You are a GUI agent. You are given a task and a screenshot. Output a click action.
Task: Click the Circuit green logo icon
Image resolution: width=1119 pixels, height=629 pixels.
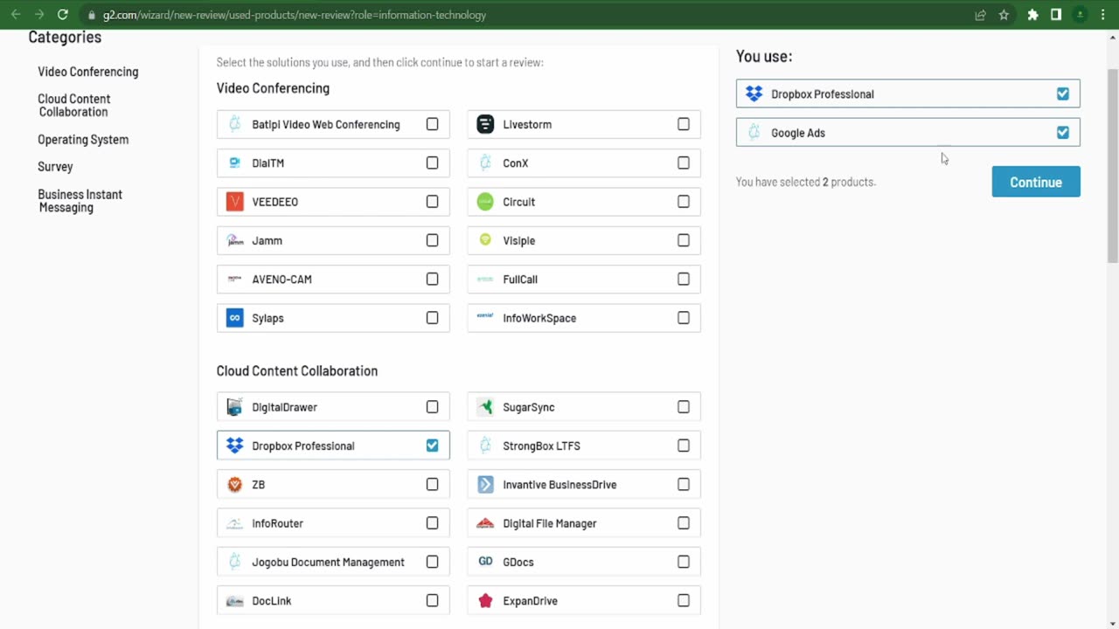pos(485,202)
